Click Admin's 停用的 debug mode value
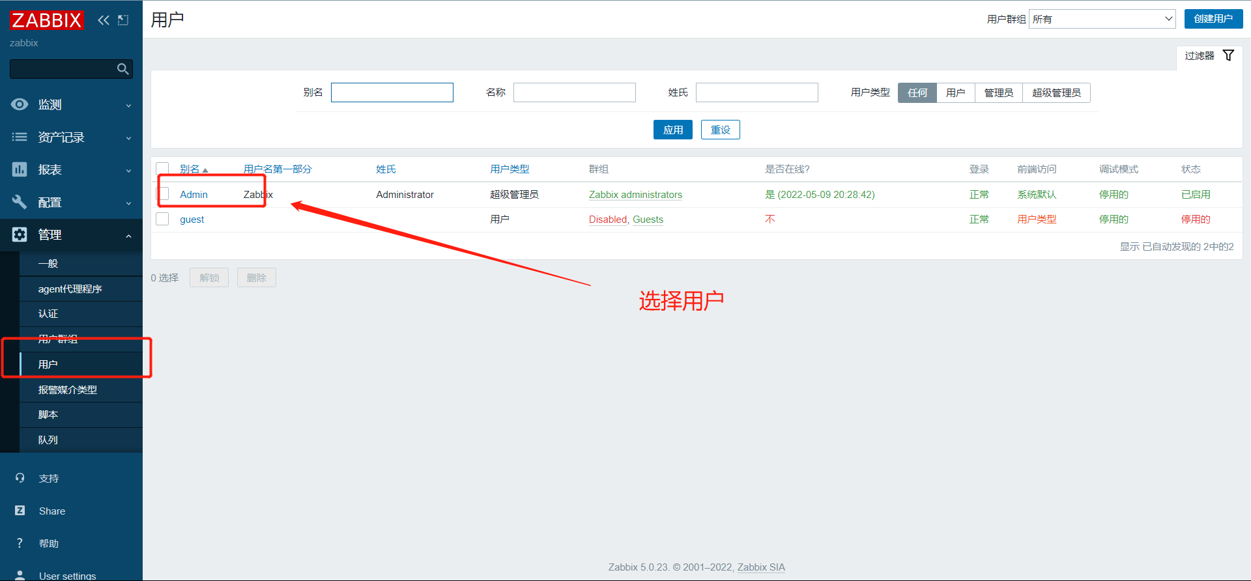1251x581 pixels. (x=1114, y=194)
